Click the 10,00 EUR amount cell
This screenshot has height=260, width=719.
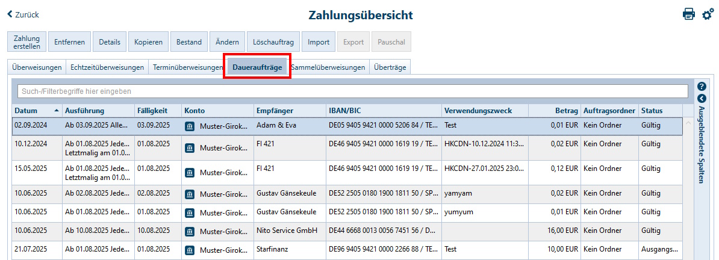click(555, 250)
